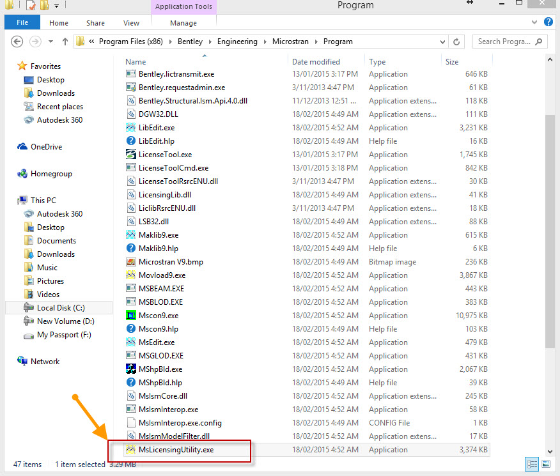Screen dimensions: 560x476
Task: Select the Bentley.requestadmin.exe icon
Action: pyautogui.click(x=130, y=87)
